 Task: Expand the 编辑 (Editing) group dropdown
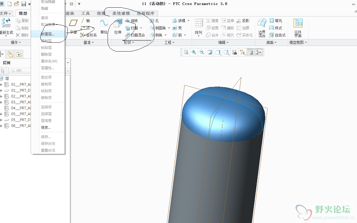[x=223, y=43]
